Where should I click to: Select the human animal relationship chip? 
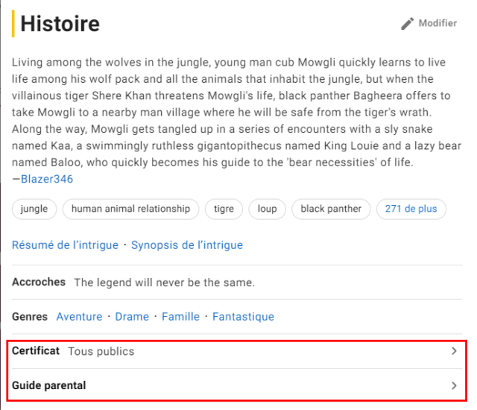(x=130, y=209)
